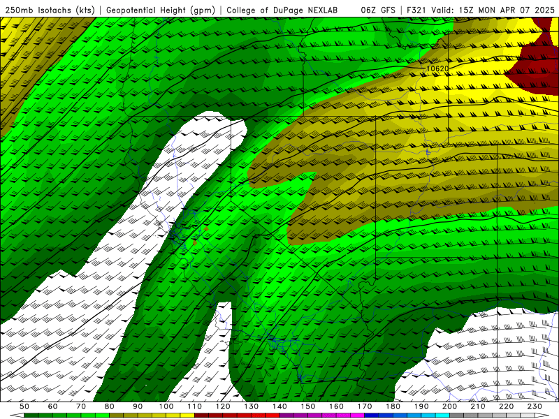Click the '80' color scale label

(110, 406)
